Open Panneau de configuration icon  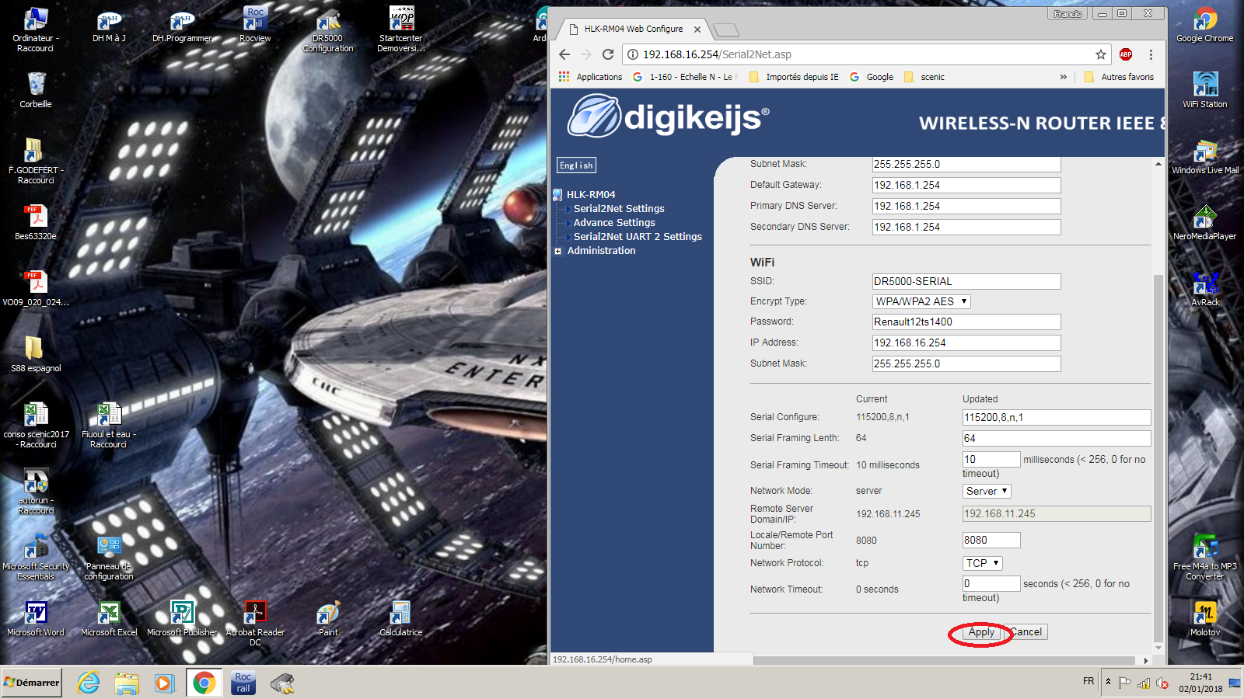[x=109, y=558]
